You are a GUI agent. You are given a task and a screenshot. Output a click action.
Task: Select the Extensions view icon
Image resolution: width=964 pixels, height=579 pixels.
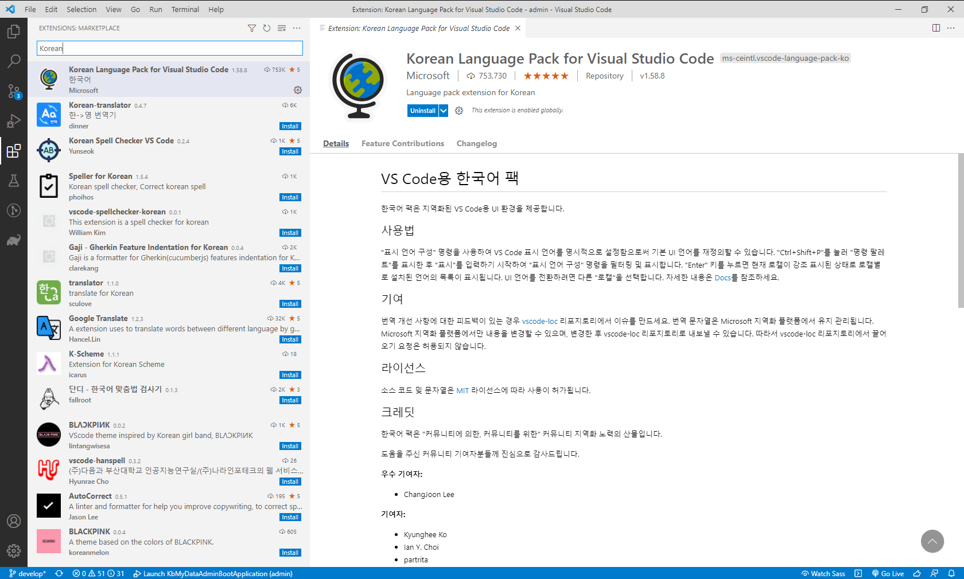[14, 151]
